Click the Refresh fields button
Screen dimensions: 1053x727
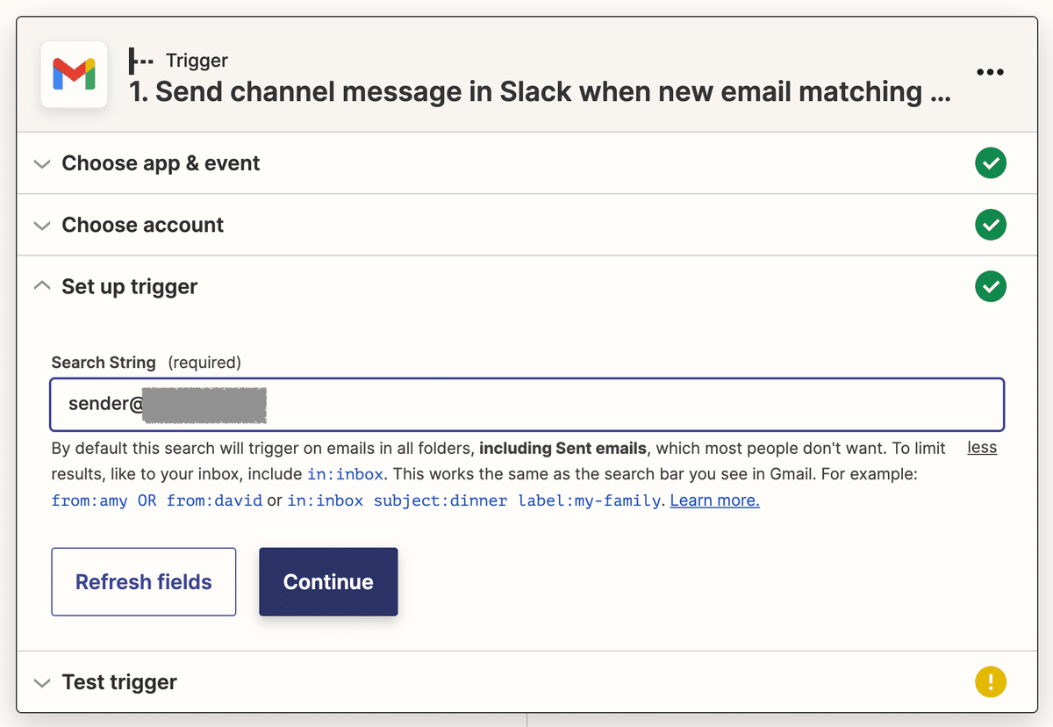click(x=143, y=581)
